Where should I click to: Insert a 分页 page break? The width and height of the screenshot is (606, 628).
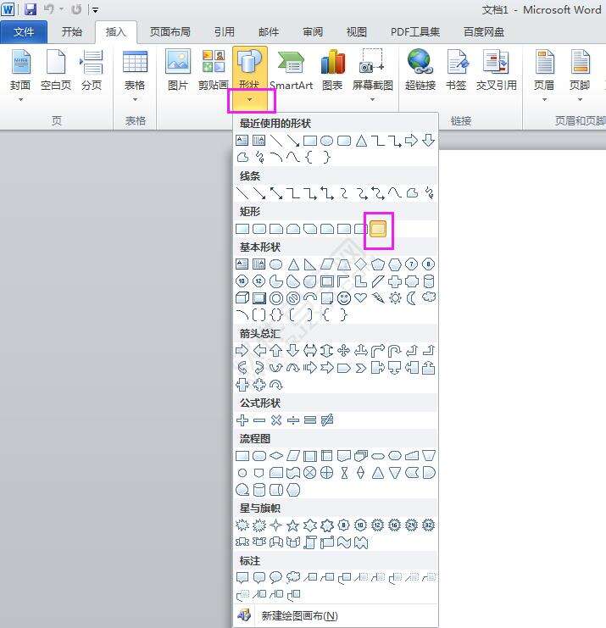click(x=92, y=70)
